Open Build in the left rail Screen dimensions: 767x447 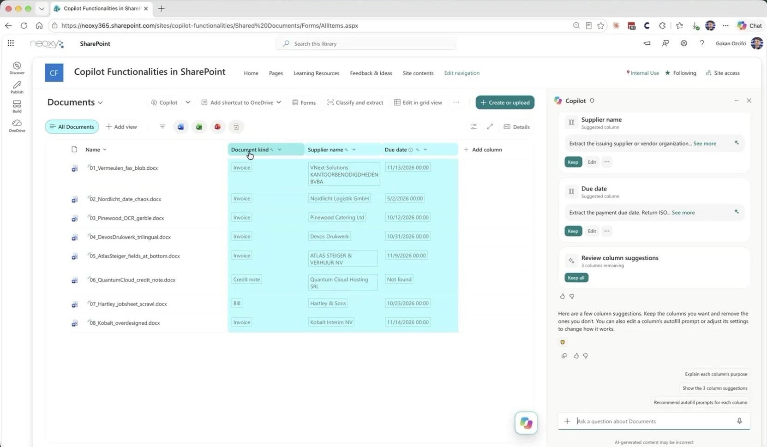tap(17, 107)
